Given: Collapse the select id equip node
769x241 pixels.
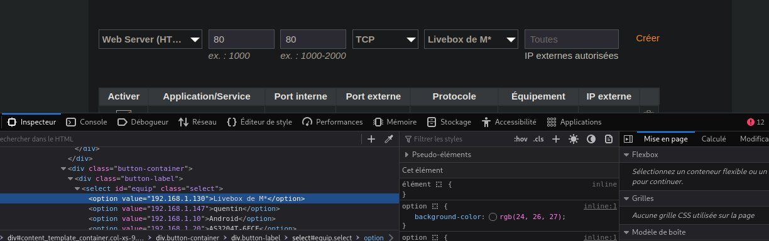Looking at the screenshot, I should click(77, 188).
